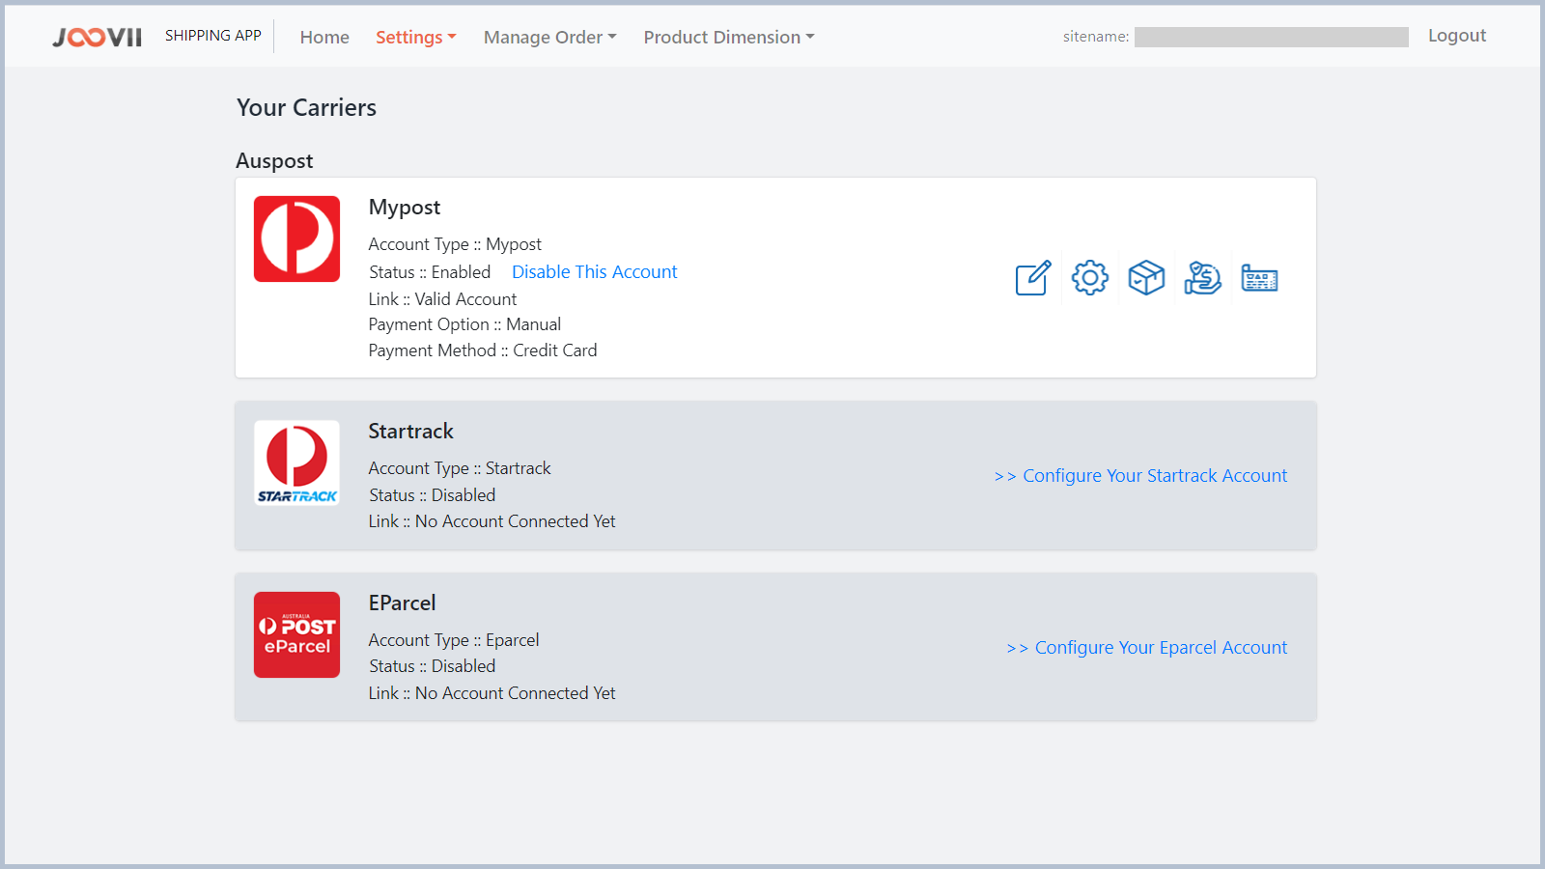
Task: Click the Mypost Australia Post logo
Action: (x=296, y=238)
